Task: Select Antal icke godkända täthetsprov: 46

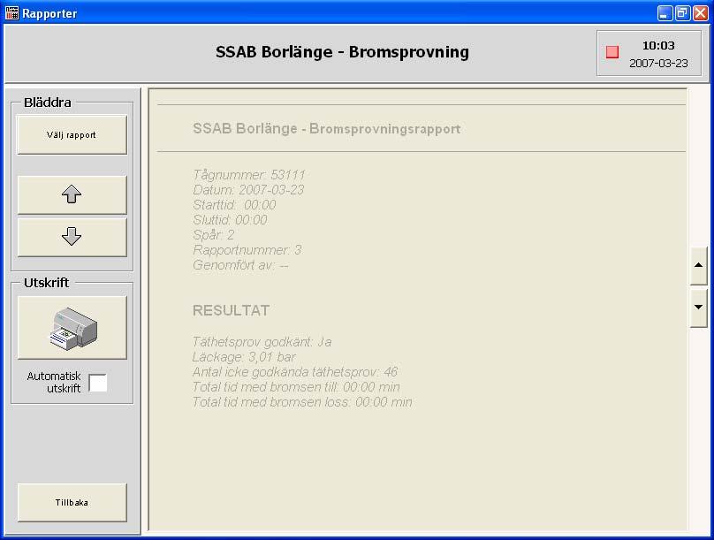Action: pyautogui.click(x=295, y=372)
